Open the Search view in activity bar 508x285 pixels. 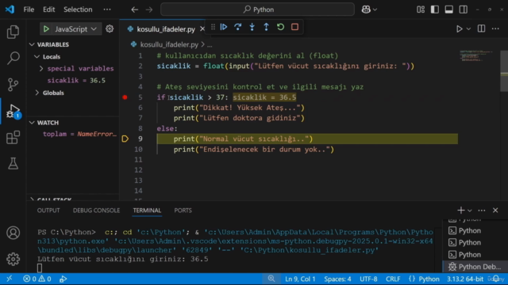pos(13,58)
